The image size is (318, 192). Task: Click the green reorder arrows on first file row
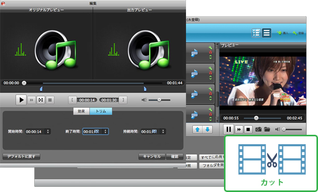coord(210,57)
